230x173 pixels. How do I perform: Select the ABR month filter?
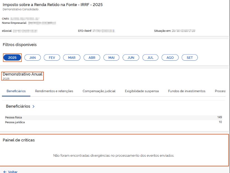click(92, 58)
